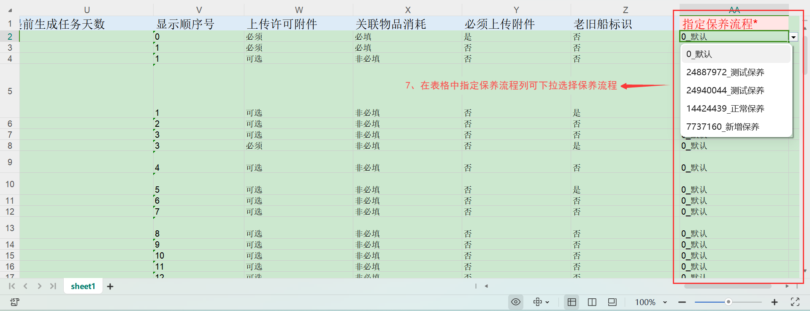
Task: Select column Z header
Action: coord(625,10)
